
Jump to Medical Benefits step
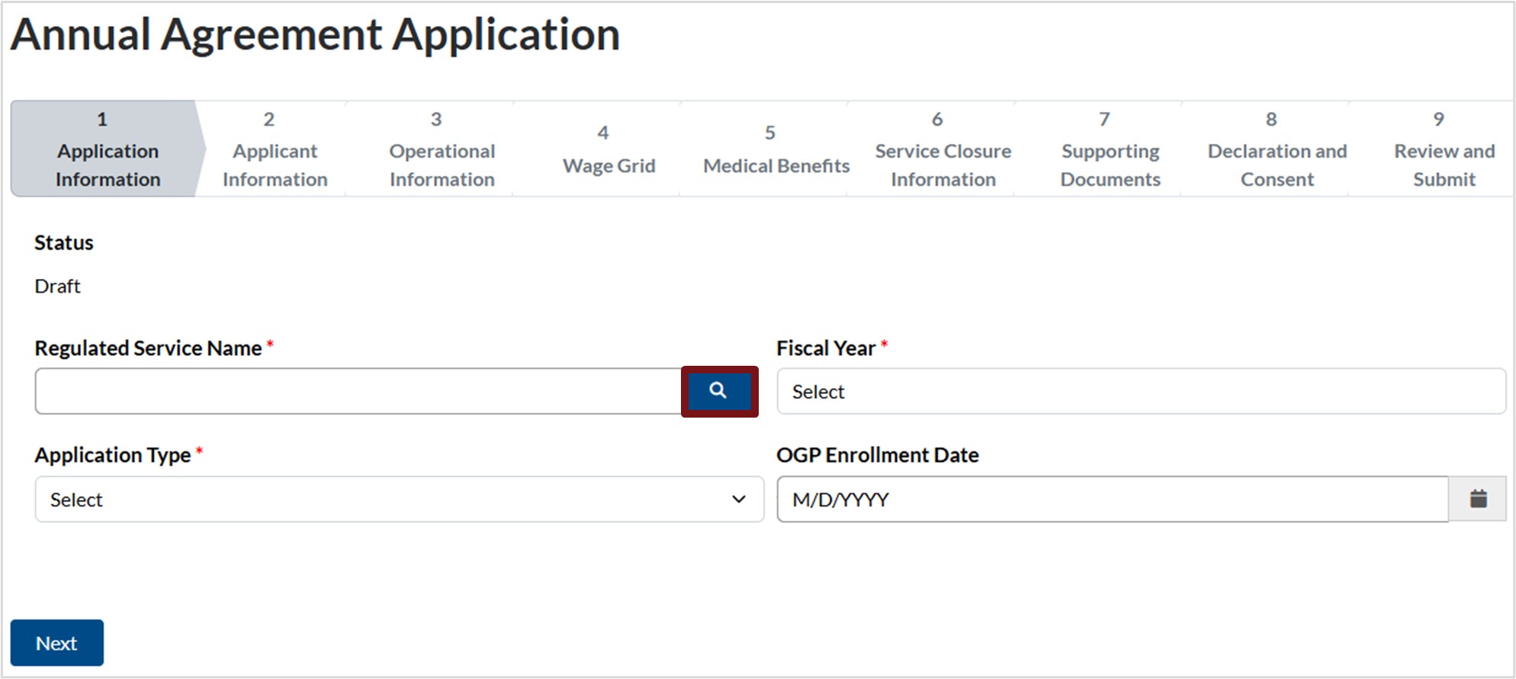[776, 150]
